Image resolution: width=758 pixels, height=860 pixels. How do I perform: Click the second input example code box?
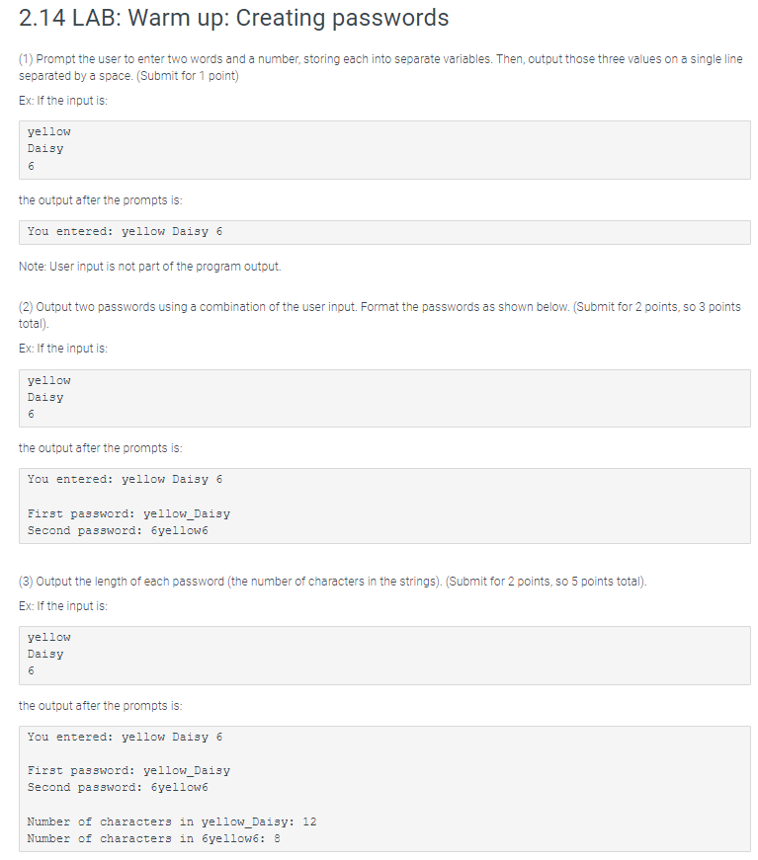(x=384, y=398)
